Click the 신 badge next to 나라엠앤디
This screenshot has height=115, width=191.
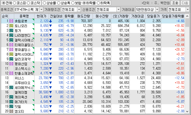pos(11,35)
